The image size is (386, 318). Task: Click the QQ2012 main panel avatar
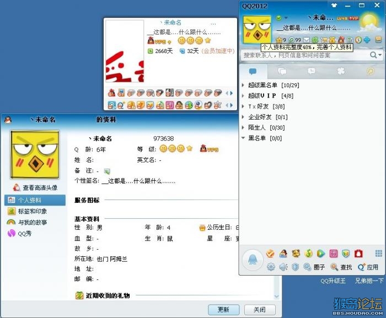coord(257,30)
